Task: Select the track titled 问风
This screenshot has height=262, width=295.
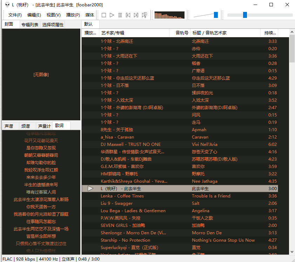Action: [x=180, y=115]
